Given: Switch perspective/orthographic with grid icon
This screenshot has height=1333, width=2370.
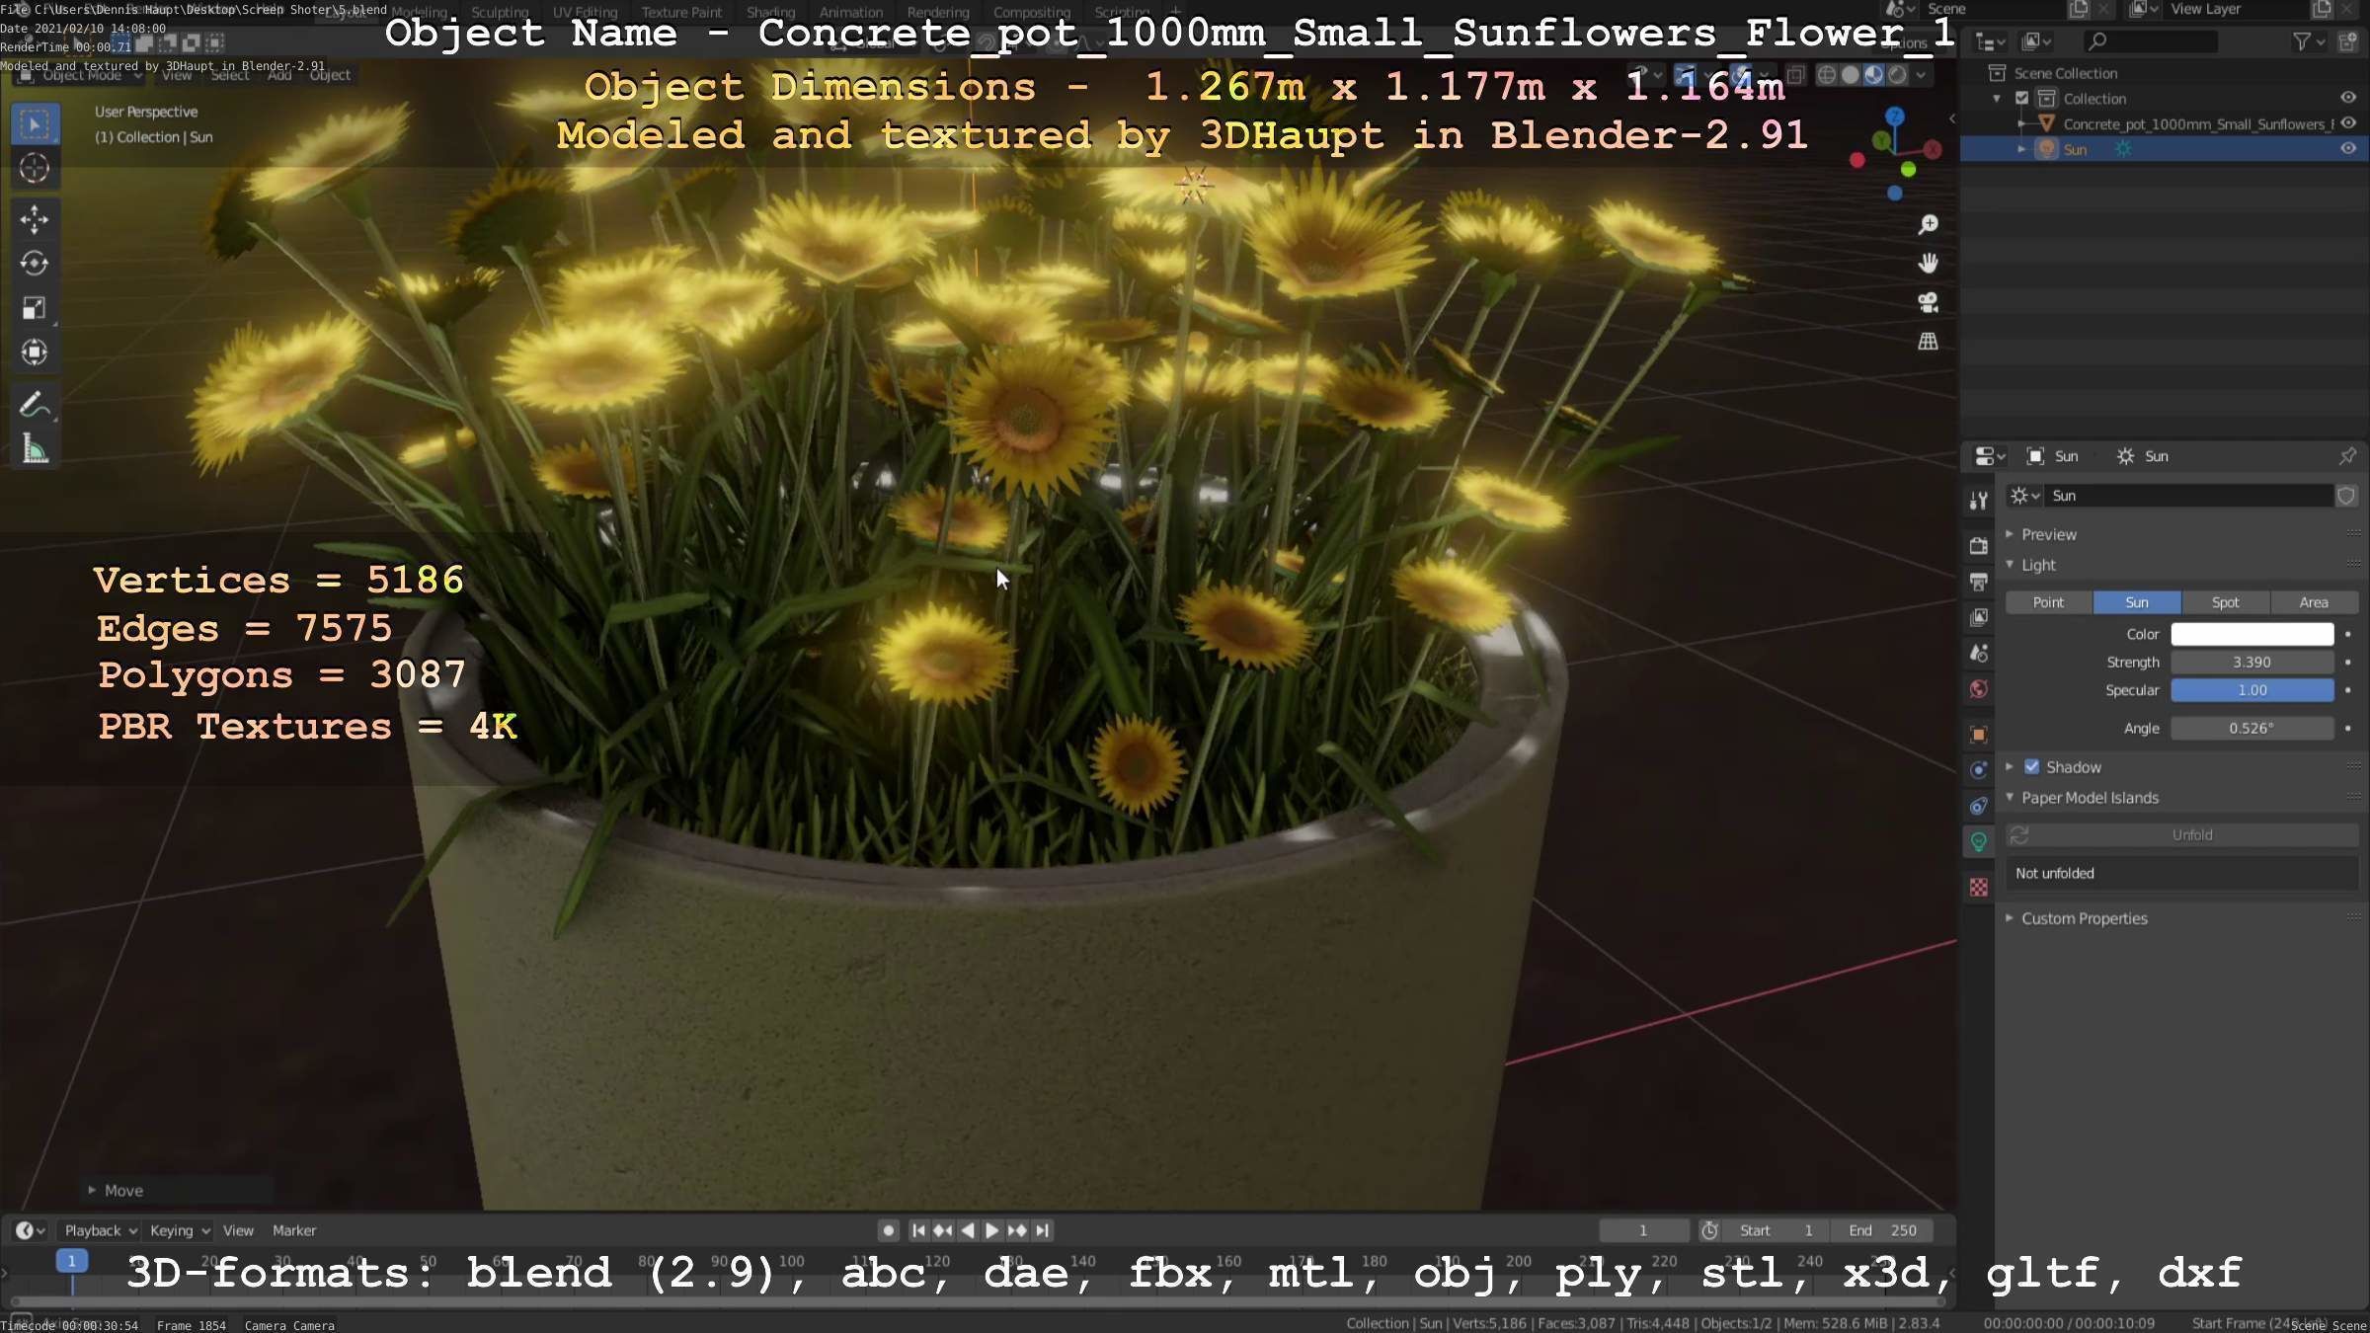Looking at the screenshot, I should (x=1928, y=342).
